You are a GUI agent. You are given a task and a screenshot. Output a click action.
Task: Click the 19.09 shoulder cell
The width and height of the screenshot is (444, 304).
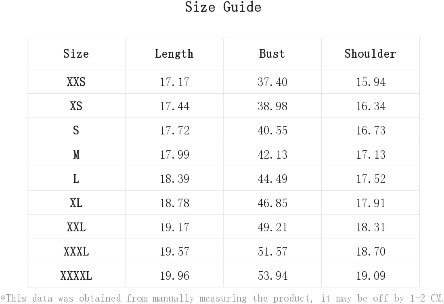tap(371, 275)
